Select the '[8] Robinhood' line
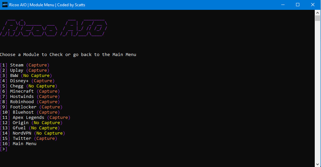 [x=30, y=102]
